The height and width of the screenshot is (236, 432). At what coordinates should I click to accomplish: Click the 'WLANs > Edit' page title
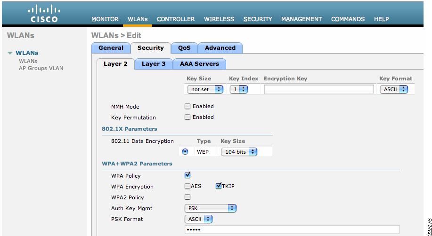[116, 35]
